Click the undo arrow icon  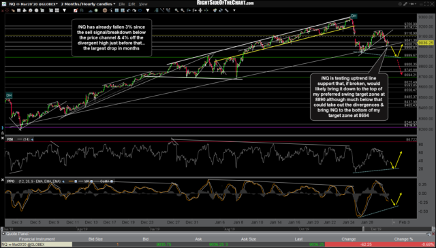(129, 10)
